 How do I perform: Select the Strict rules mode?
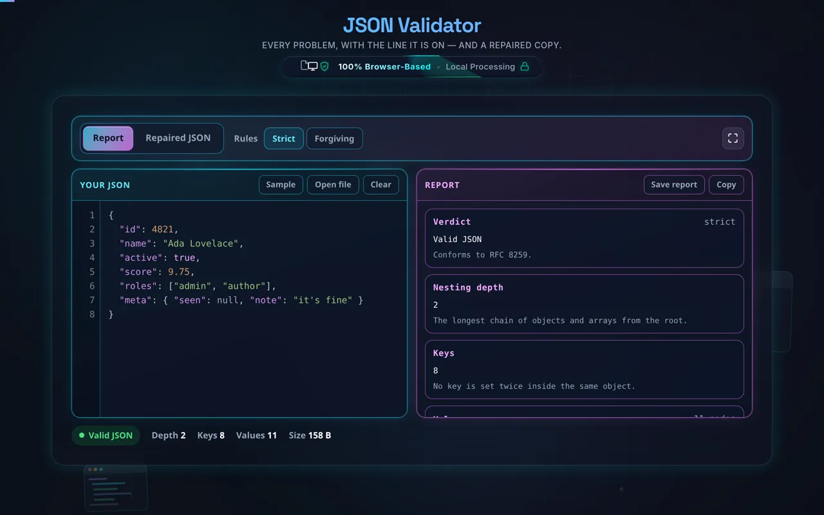click(x=284, y=138)
